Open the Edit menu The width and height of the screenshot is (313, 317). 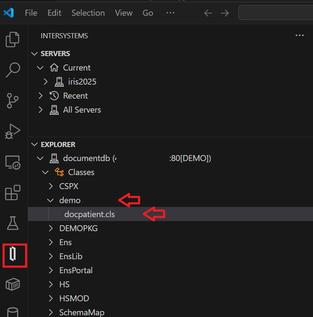54,13
